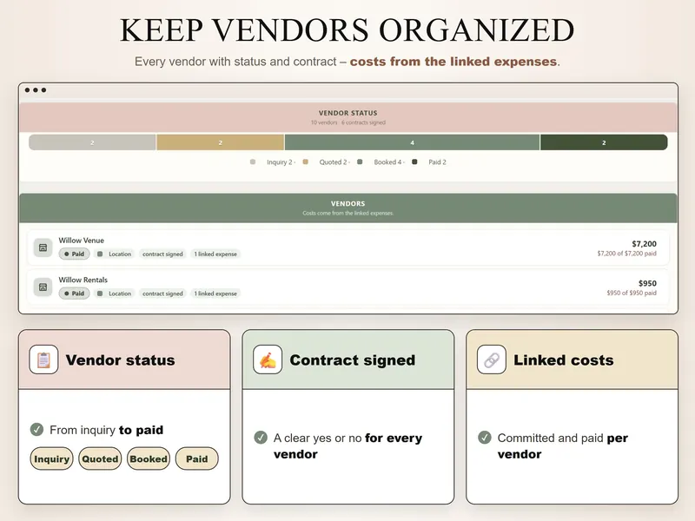Screen dimensions: 695x521
Task: Click the Inquiry 2 legend label
Action: pyautogui.click(x=280, y=162)
